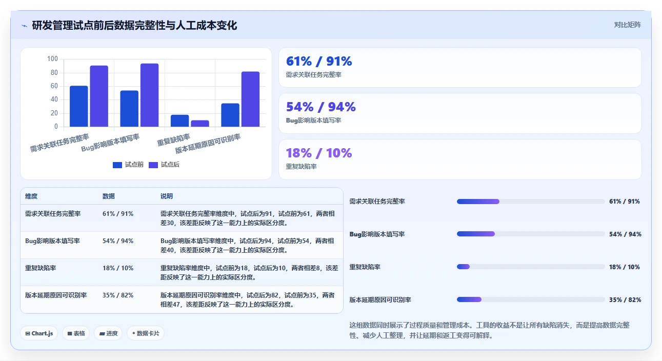The width and height of the screenshot is (662, 361).
Task: Click the 试点后 bar for 需求关联任务完整率
Action: (99, 96)
